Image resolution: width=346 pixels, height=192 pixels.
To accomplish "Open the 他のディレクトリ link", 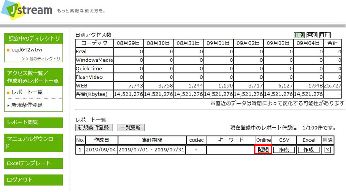I will pos(41,59).
